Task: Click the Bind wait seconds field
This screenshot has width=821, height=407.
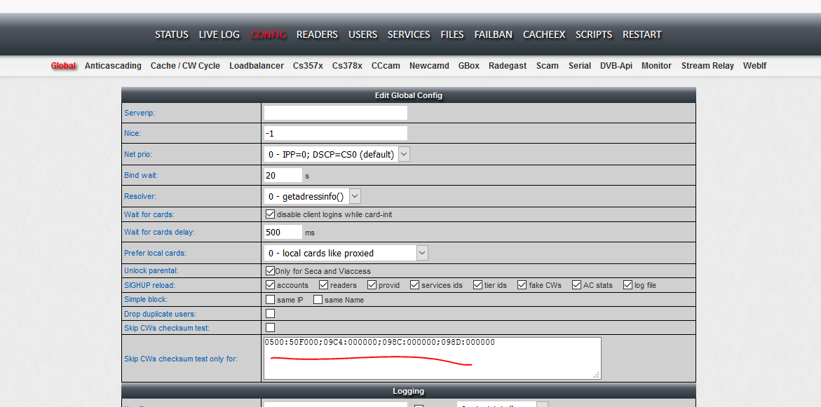Action: click(283, 175)
